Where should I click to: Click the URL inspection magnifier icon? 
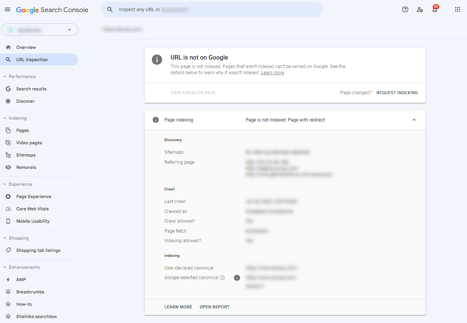coord(8,60)
